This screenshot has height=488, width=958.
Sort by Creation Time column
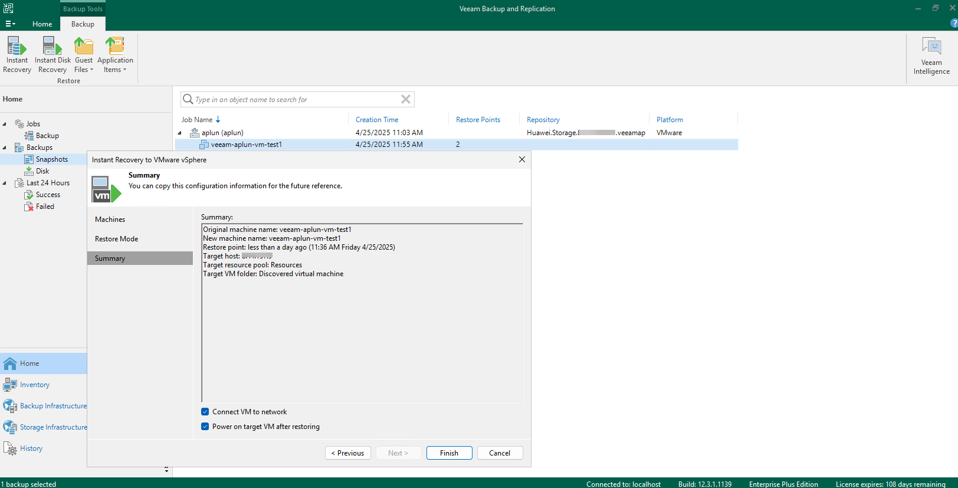[377, 120]
